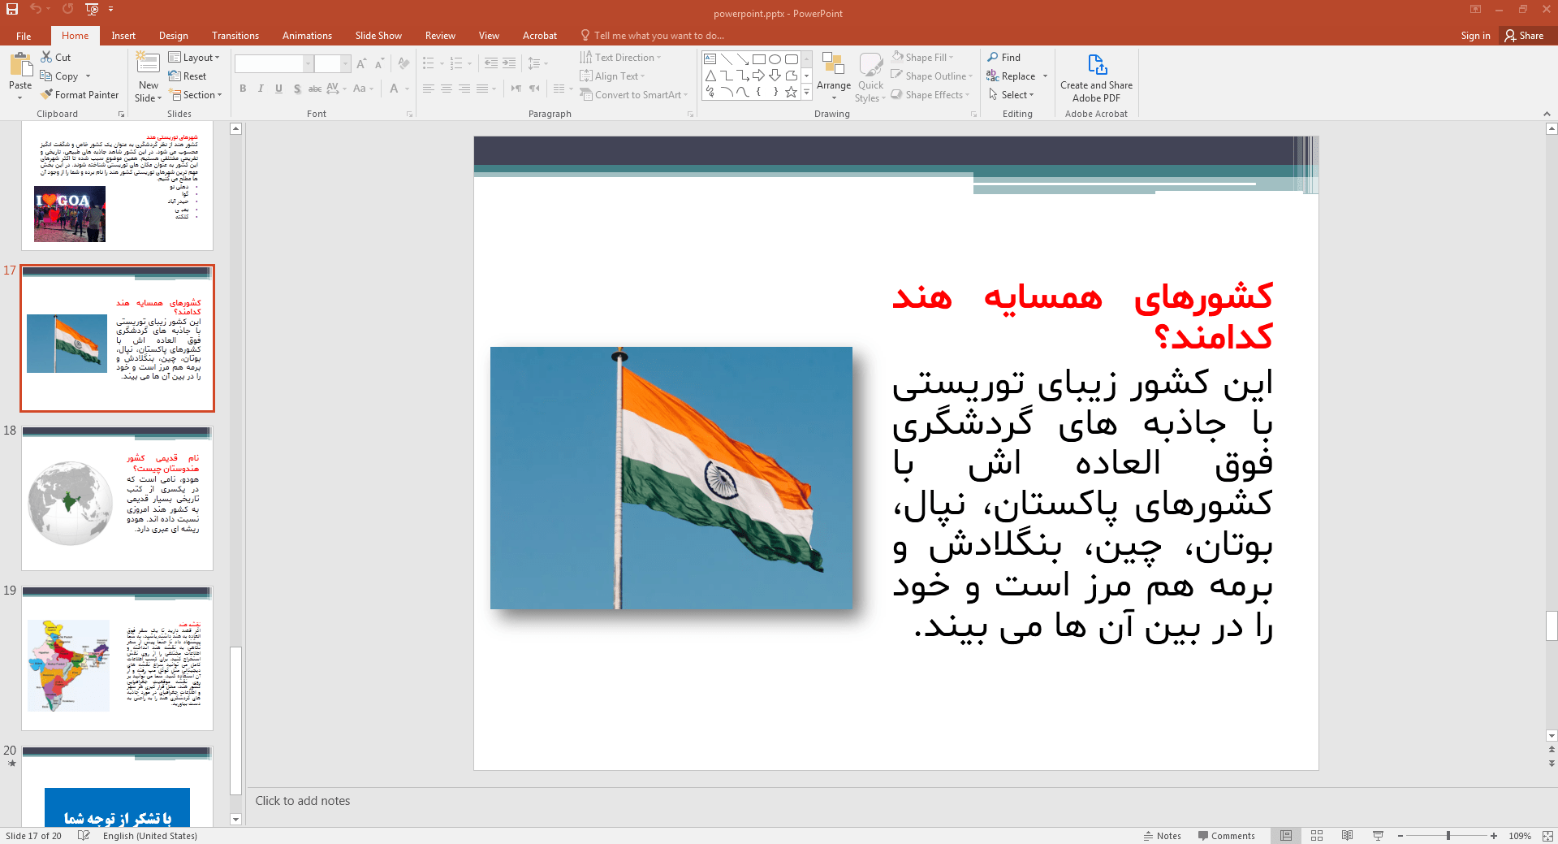The height and width of the screenshot is (844, 1558).
Task: Select the Format Painter tool
Action: point(80,95)
